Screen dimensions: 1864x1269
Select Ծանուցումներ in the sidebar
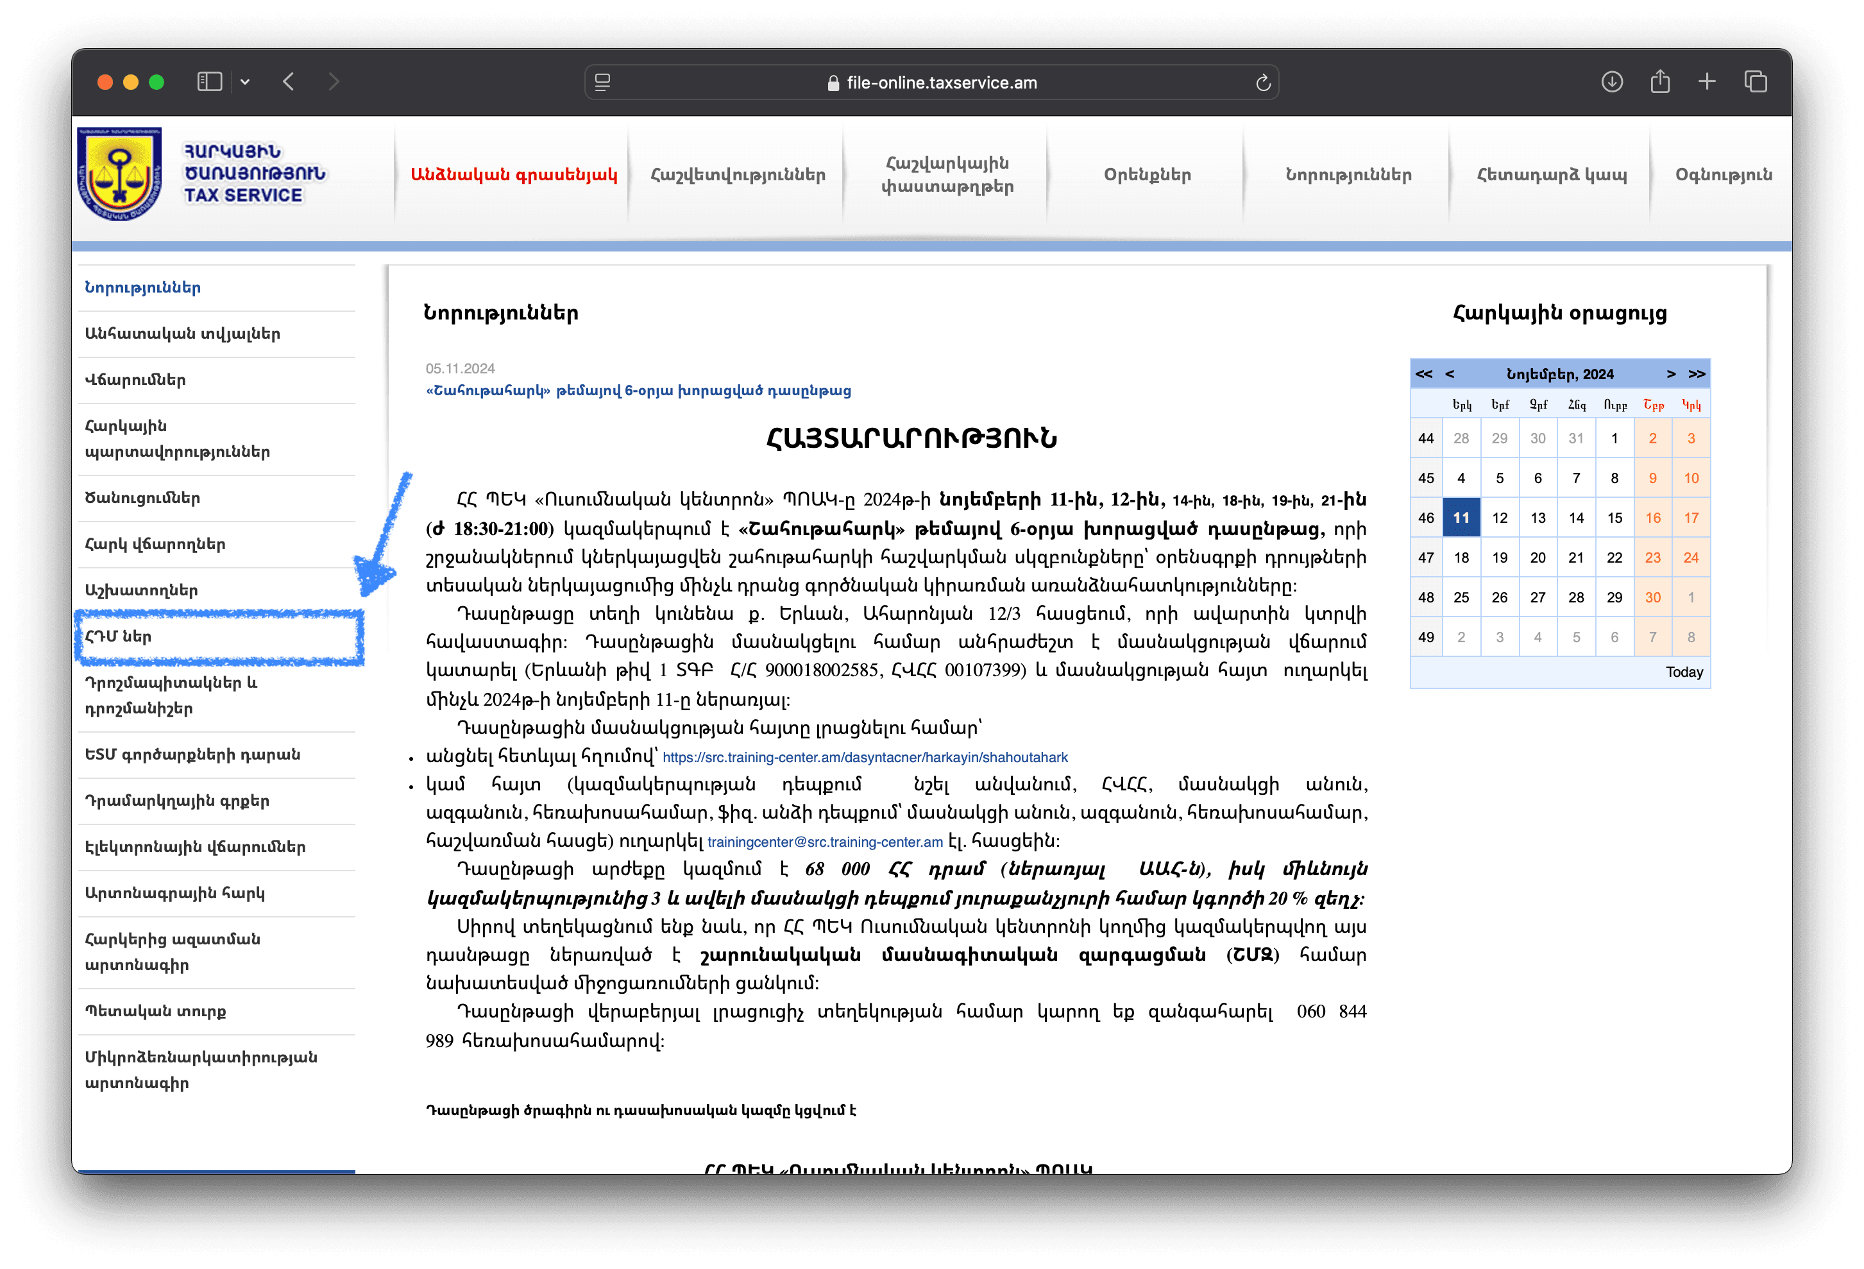pyautogui.click(x=217, y=498)
